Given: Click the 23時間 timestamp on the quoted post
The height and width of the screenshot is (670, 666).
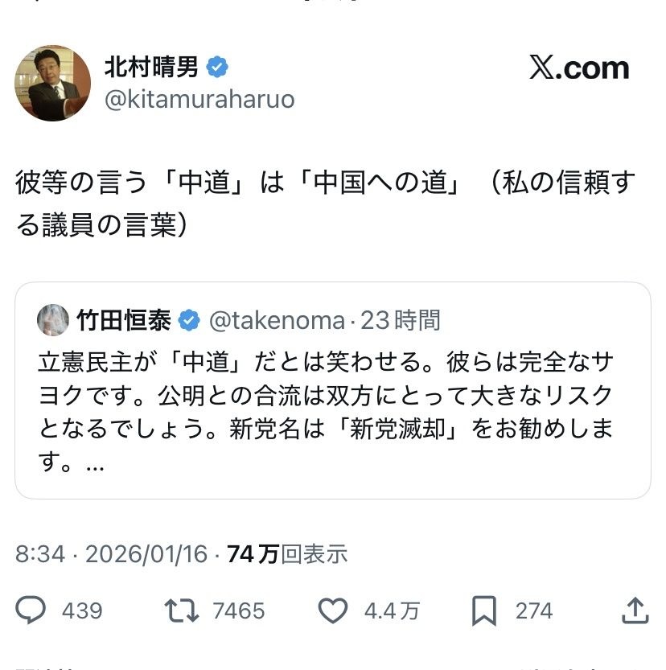Looking at the screenshot, I should click(401, 321).
